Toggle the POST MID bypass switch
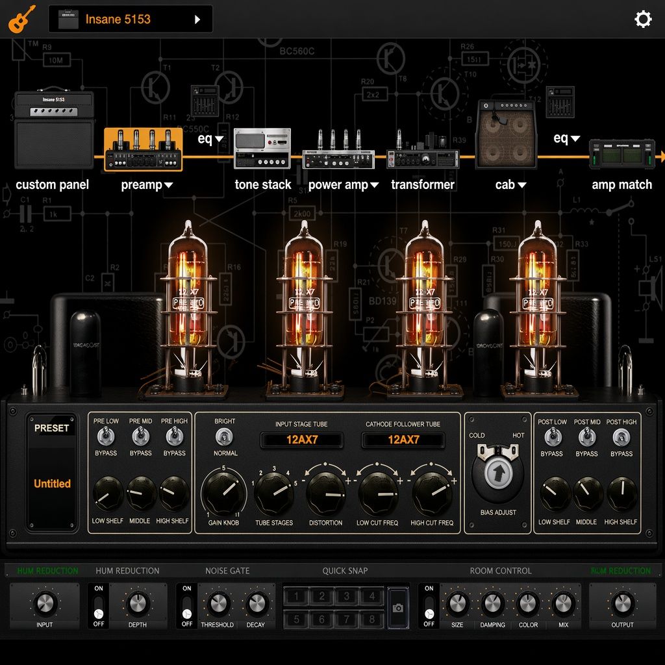The width and height of the screenshot is (665, 665). point(587,437)
